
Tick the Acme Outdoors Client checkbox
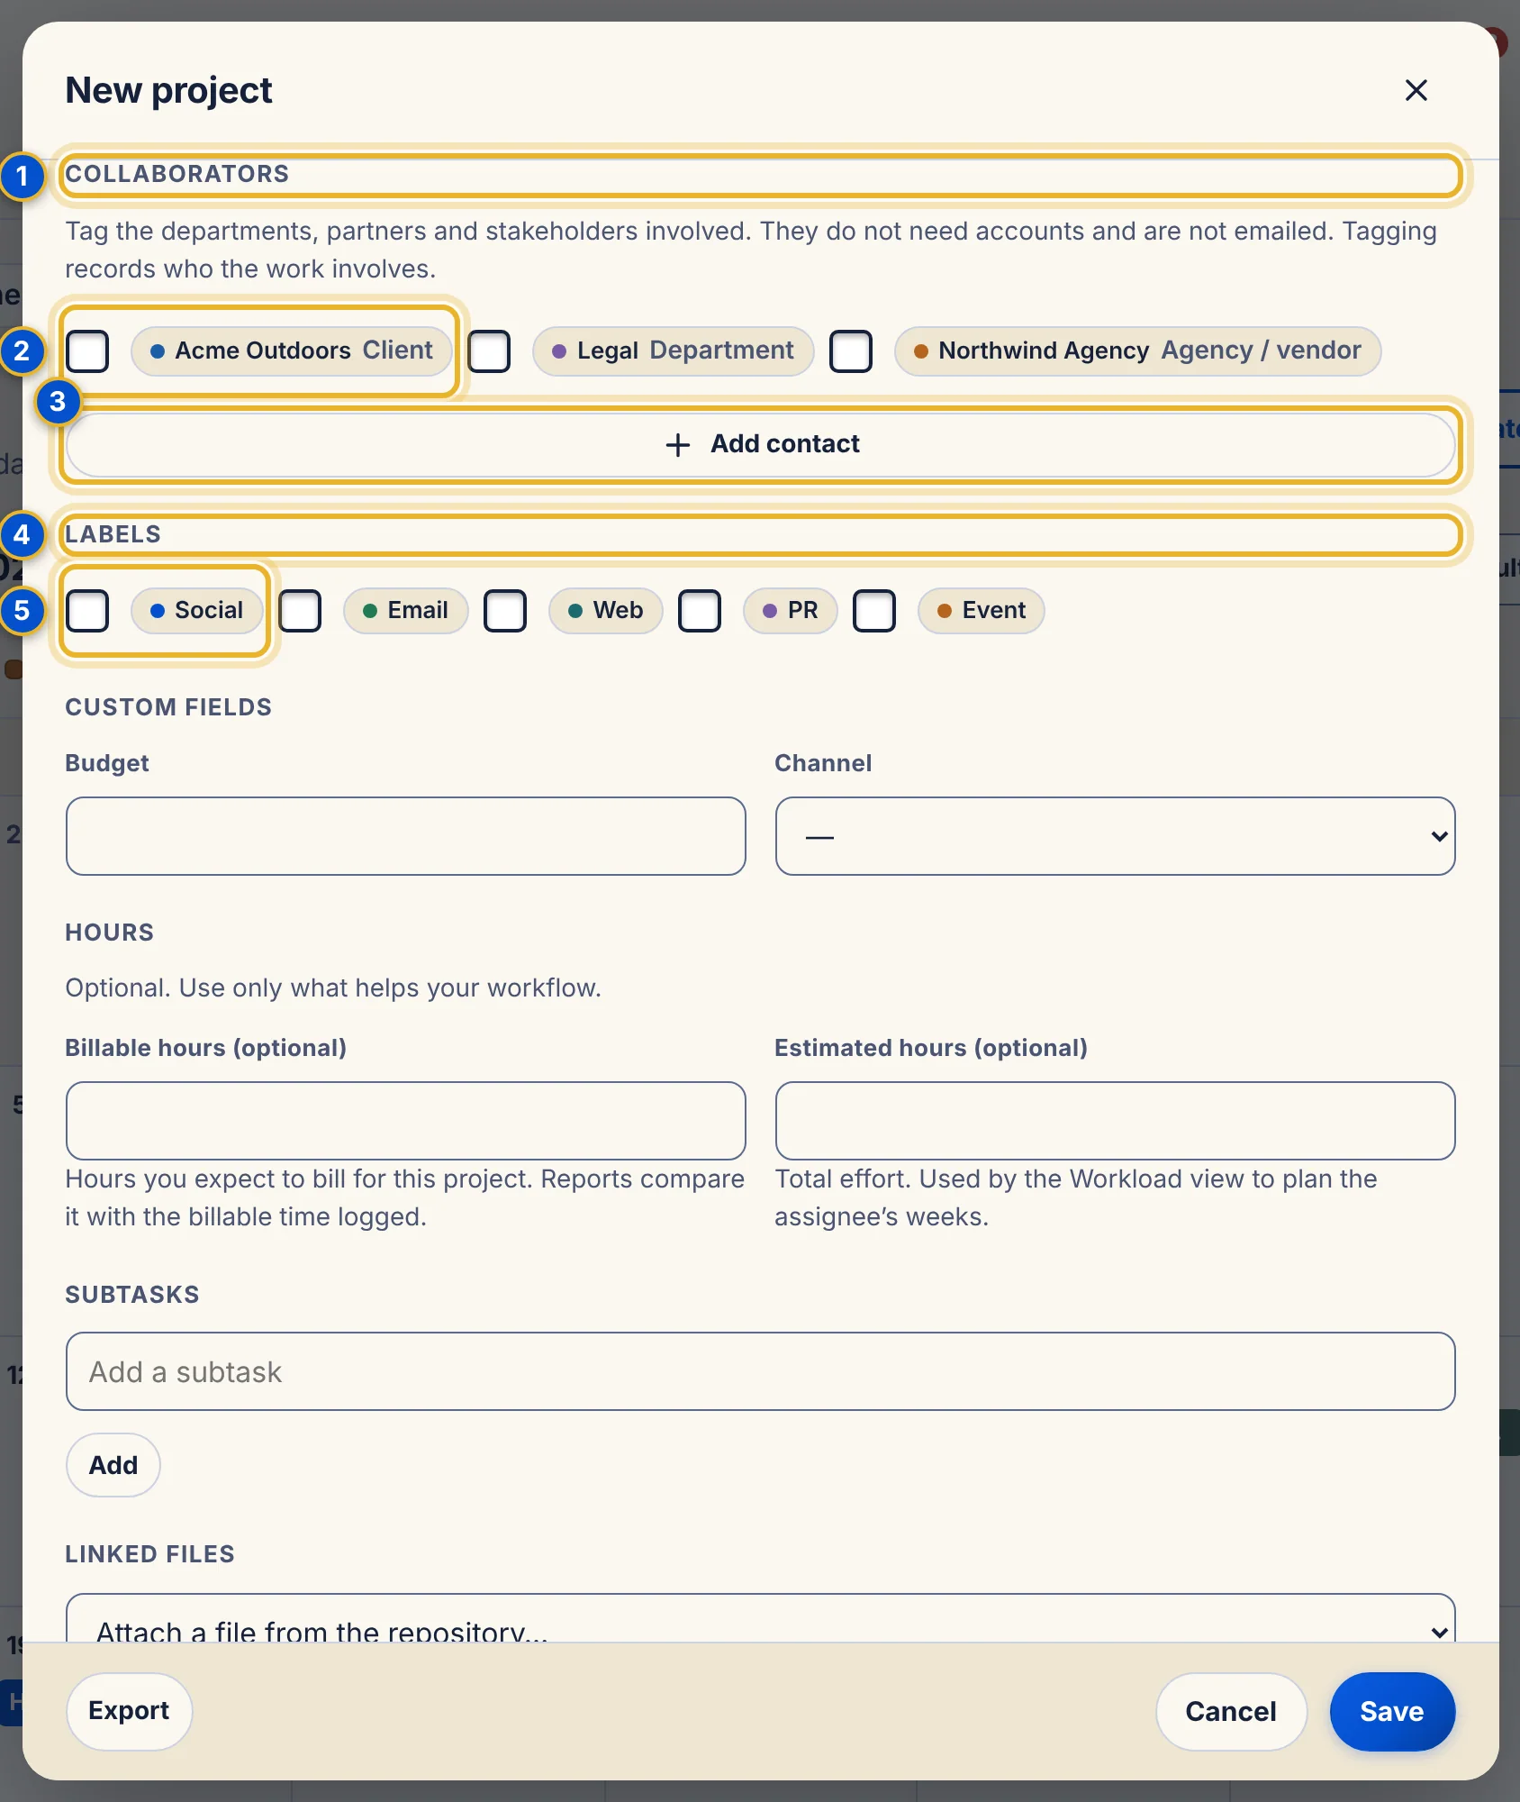tap(88, 351)
